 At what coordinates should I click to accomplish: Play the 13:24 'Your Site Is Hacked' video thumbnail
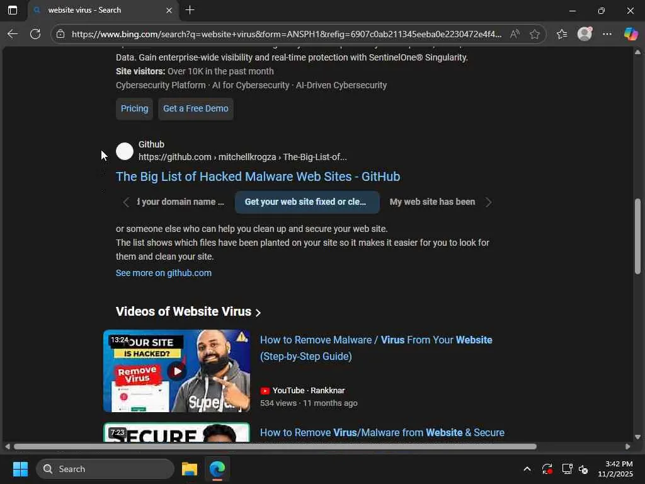[x=176, y=371]
